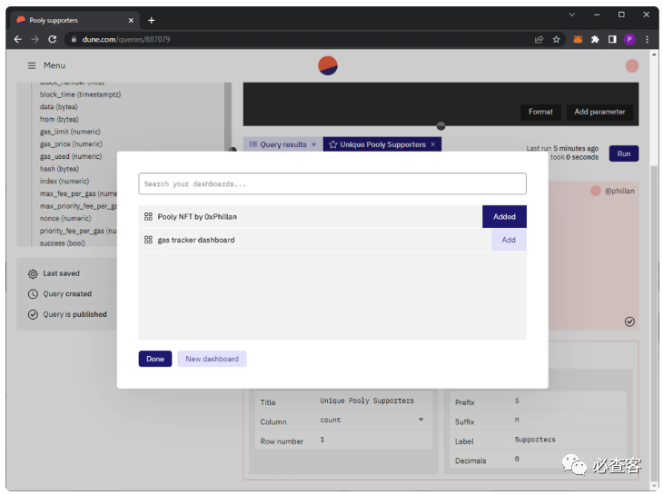Screen dimensions: 663x495
Task: Edit the Title field value
Action: click(x=367, y=401)
